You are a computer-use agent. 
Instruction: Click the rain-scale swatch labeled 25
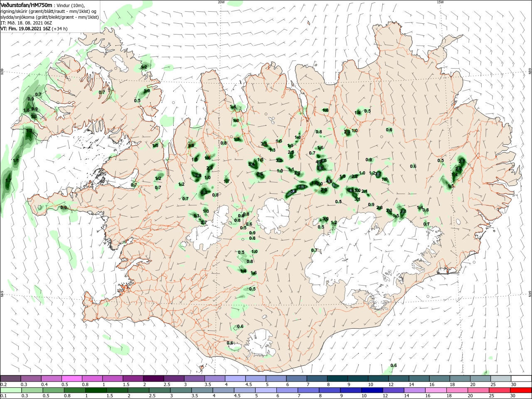499,390
